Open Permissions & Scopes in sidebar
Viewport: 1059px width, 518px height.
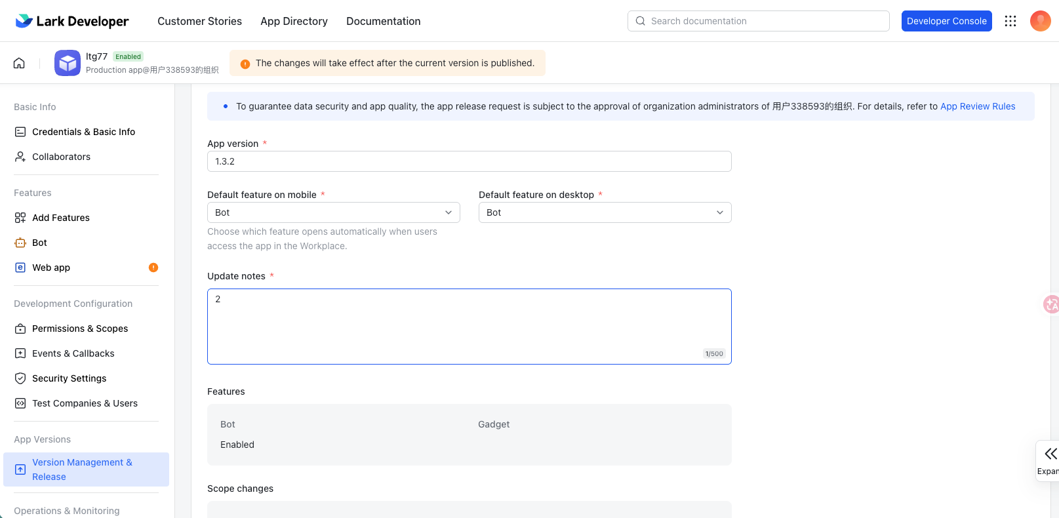click(x=80, y=329)
